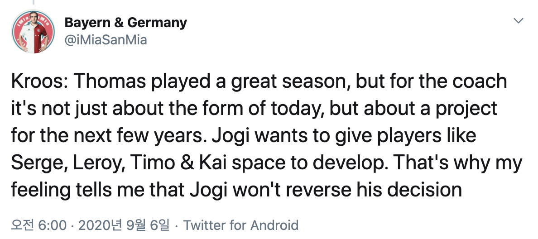Click the Bayern & Germany display name
The image size is (538, 239).
pyautogui.click(x=125, y=23)
